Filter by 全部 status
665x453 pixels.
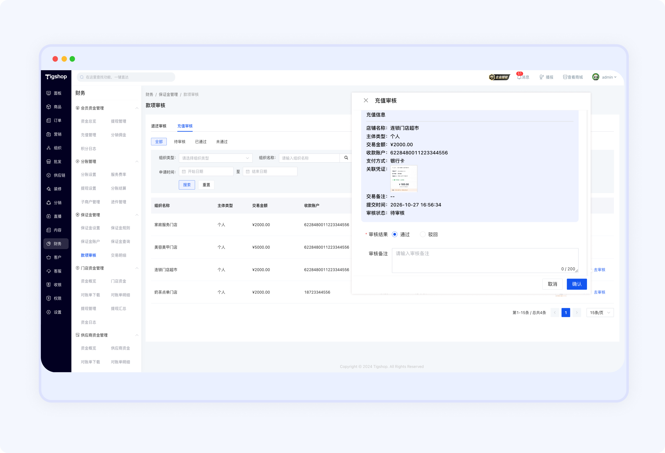point(159,141)
